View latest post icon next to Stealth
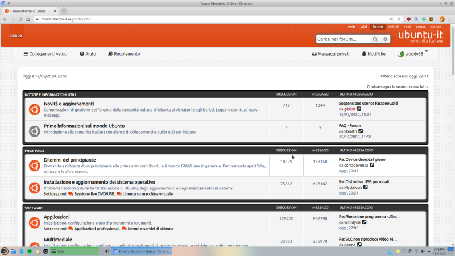 tap(361, 131)
